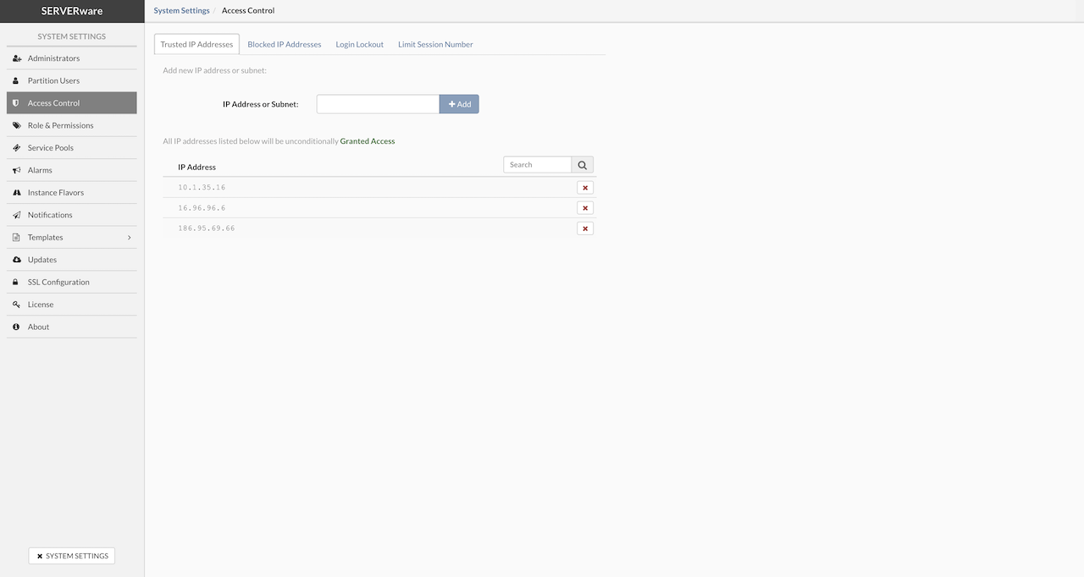Remove IP address 186.95.69.66
The width and height of the screenshot is (1084, 577).
(x=585, y=228)
